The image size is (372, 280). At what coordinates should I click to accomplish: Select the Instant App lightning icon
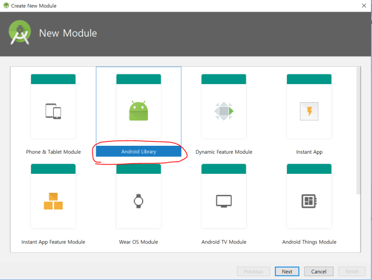click(x=309, y=111)
